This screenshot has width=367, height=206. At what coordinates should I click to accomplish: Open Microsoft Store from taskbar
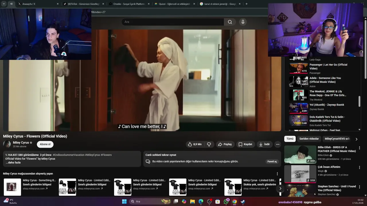coord(218,201)
